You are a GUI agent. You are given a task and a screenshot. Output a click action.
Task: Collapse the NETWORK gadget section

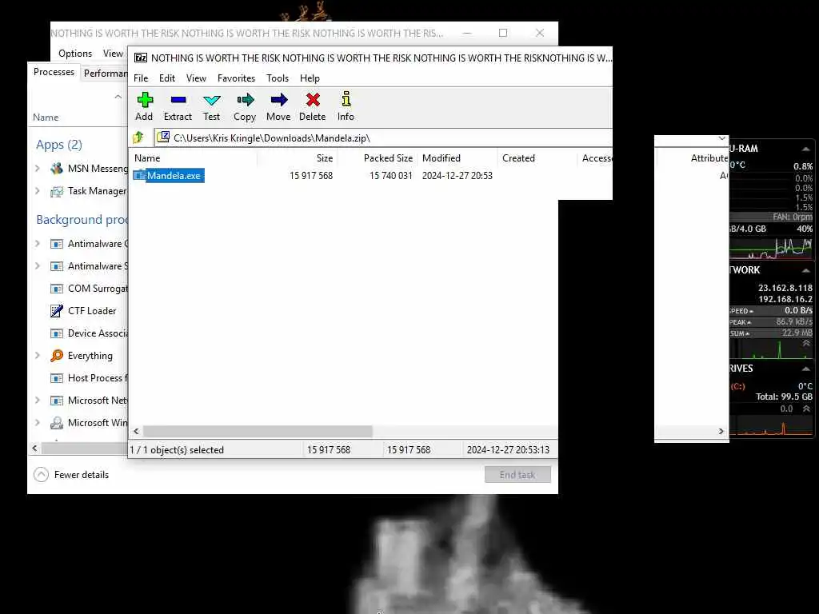pyautogui.click(x=806, y=270)
